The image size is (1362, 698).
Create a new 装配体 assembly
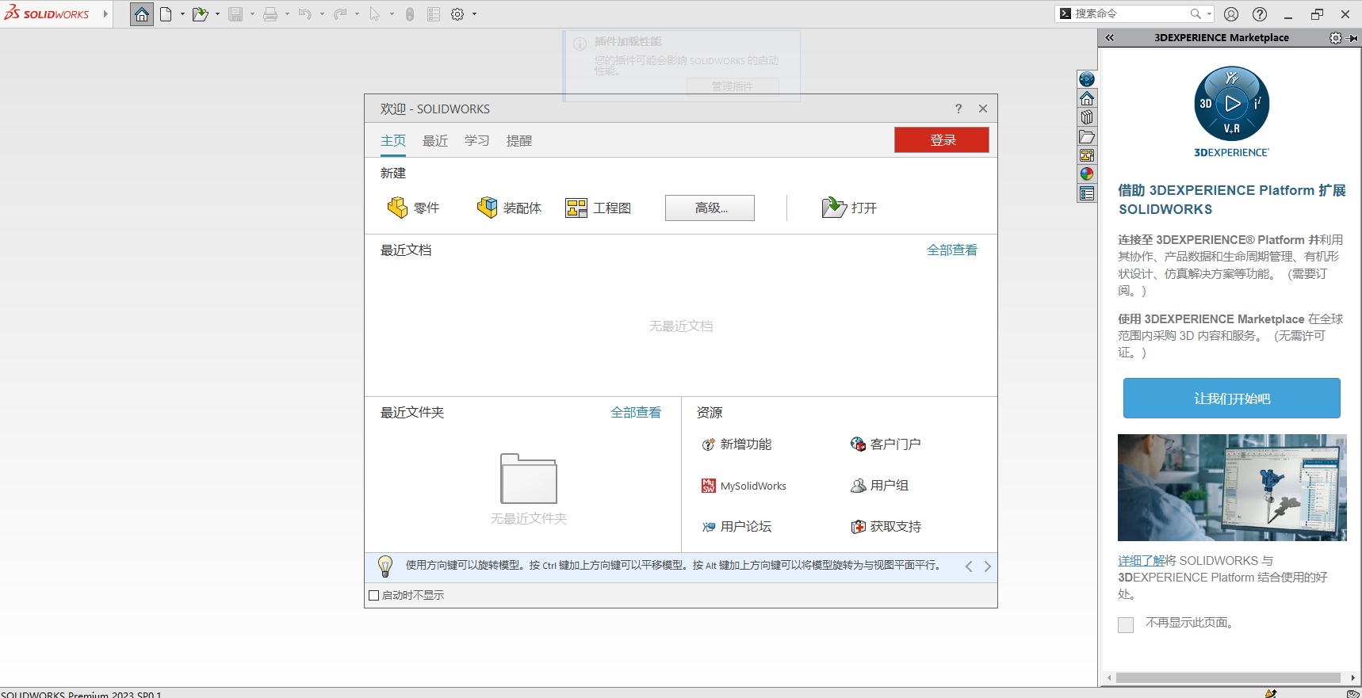[x=508, y=208]
